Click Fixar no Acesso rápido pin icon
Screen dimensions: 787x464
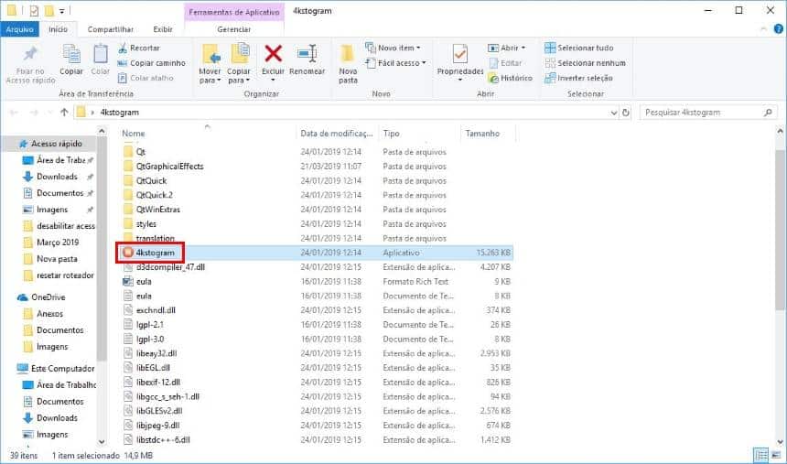click(30, 53)
